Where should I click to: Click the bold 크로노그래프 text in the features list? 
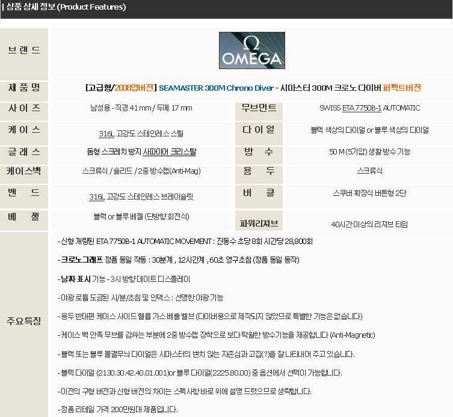81,260
